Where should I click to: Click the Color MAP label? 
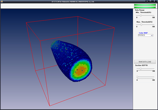click(x=143, y=33)
